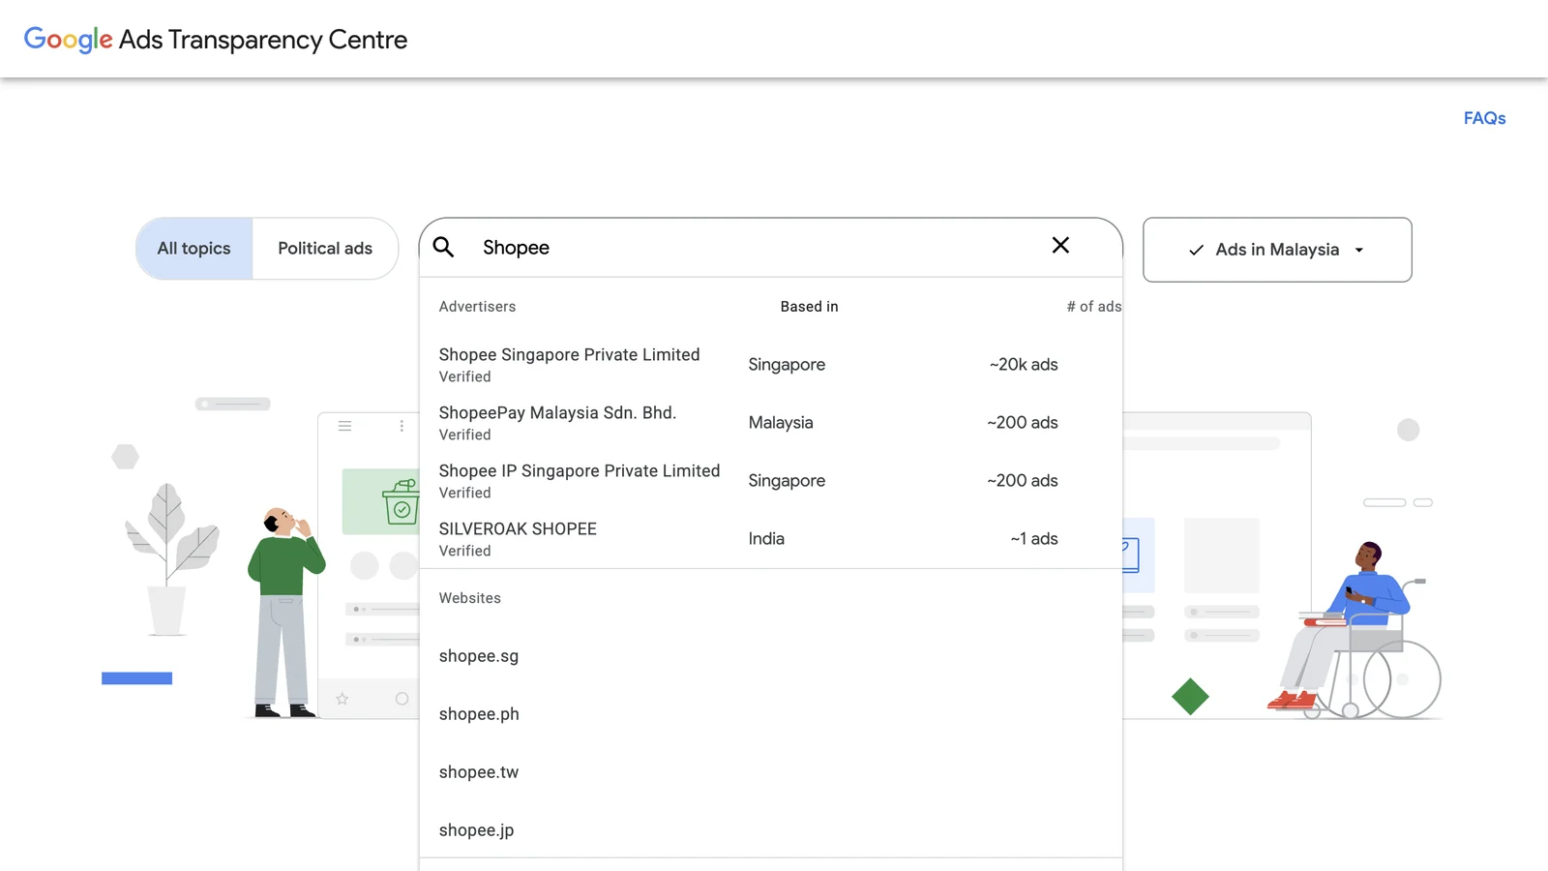Select ShopeePay Malaysia Sdn. Bhd. advertiser
Screen dimensions: 1548x871
[x=770, y=423]
